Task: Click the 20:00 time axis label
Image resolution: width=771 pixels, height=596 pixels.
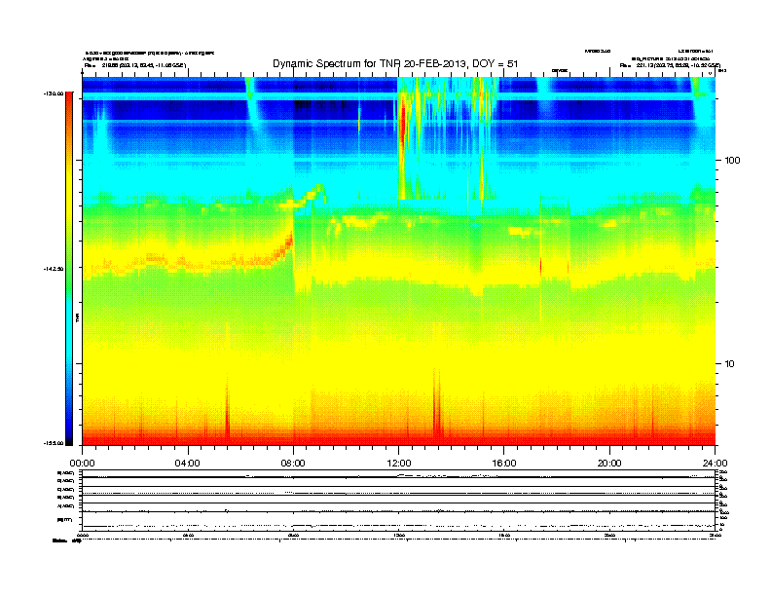Action: 609,464
